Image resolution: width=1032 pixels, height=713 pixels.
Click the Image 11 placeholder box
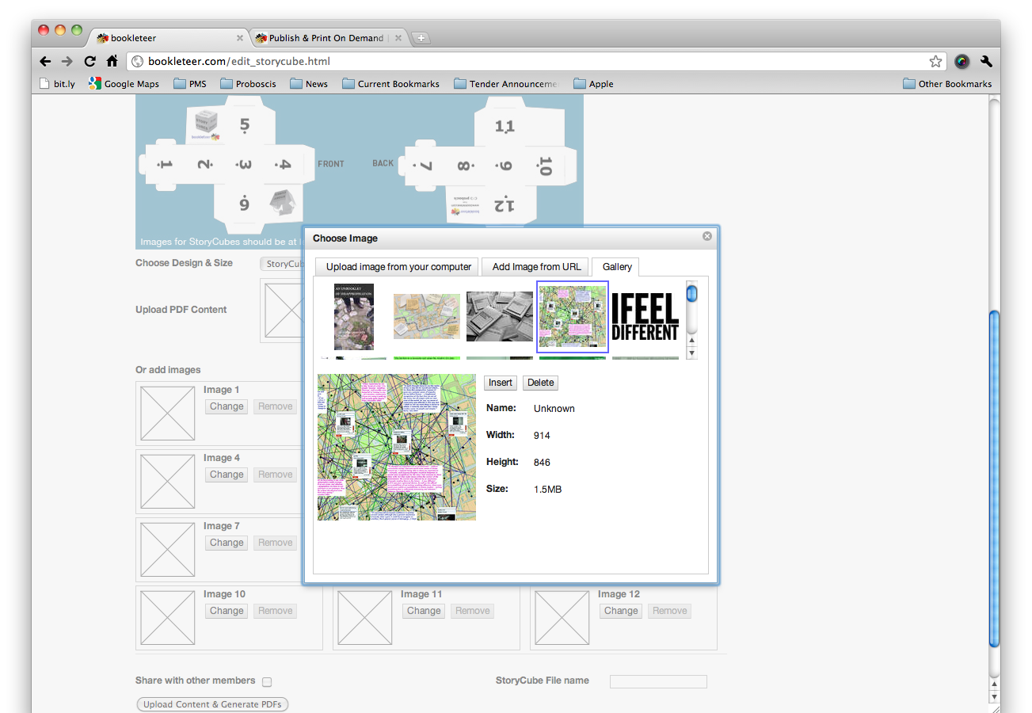tap(365, 618)
